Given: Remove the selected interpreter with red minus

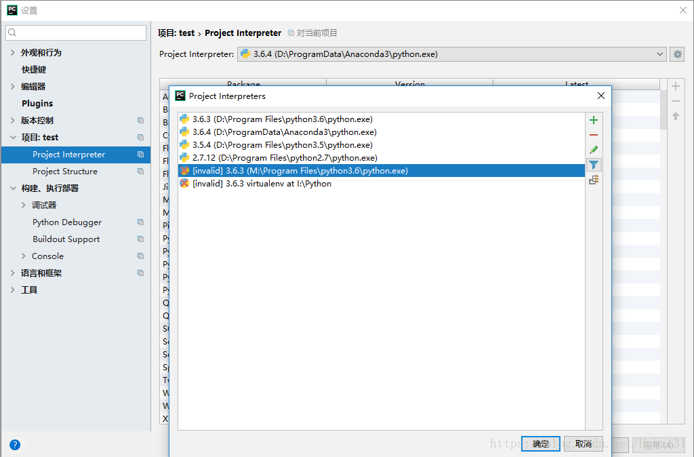Looking at the screenshot, I should tap(594, 135).
